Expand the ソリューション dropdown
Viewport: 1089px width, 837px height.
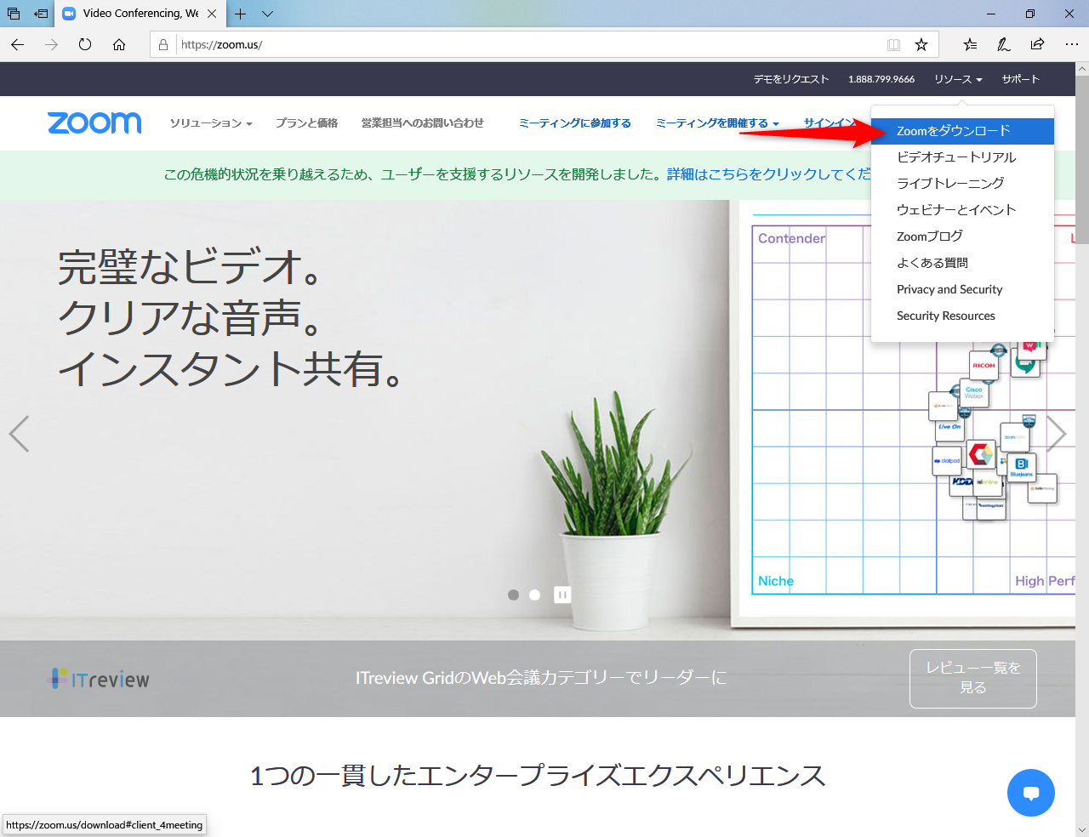pos(211,123)
